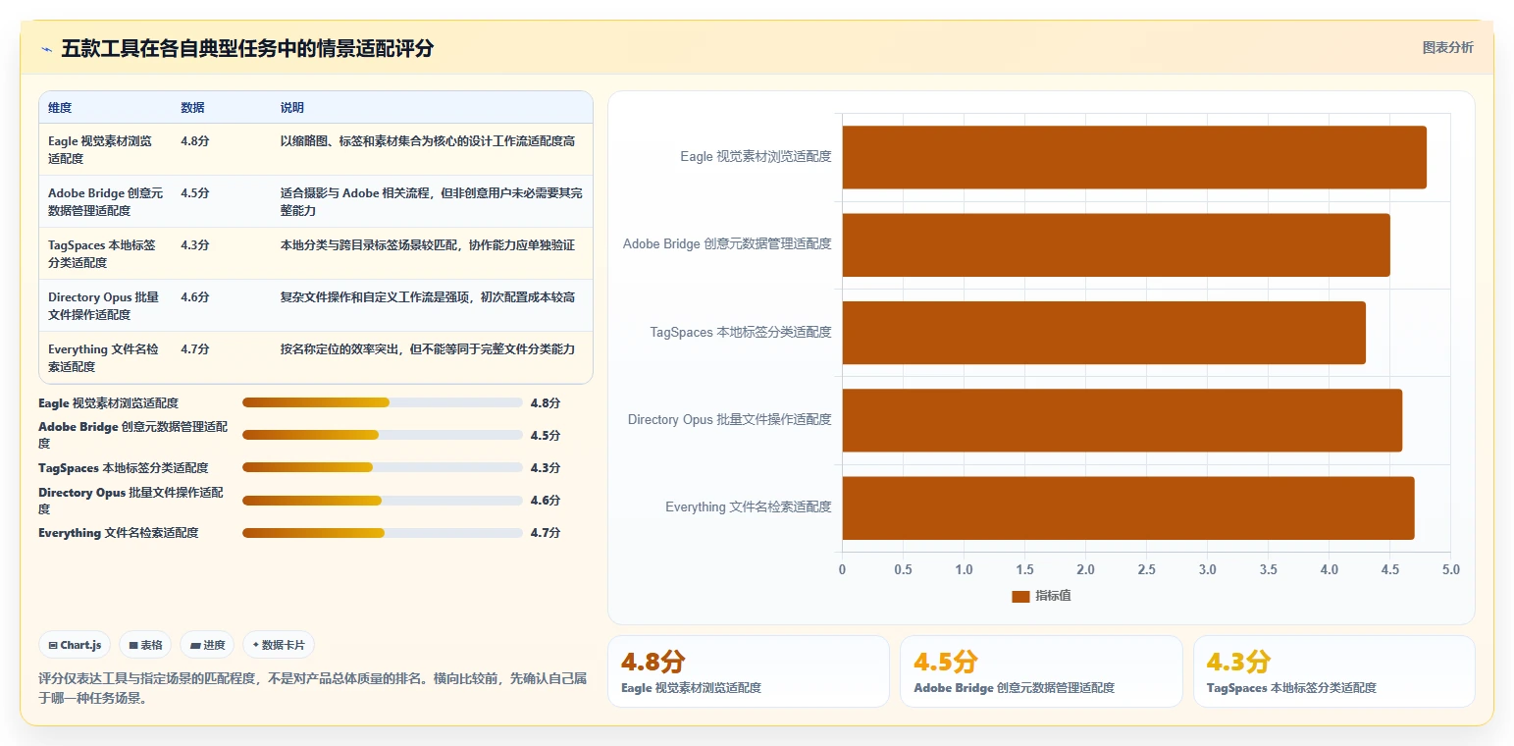Open the 4.3分 TagSpaces data card
Viewport: 1514px width, 746px height.
pos(1334,671)
